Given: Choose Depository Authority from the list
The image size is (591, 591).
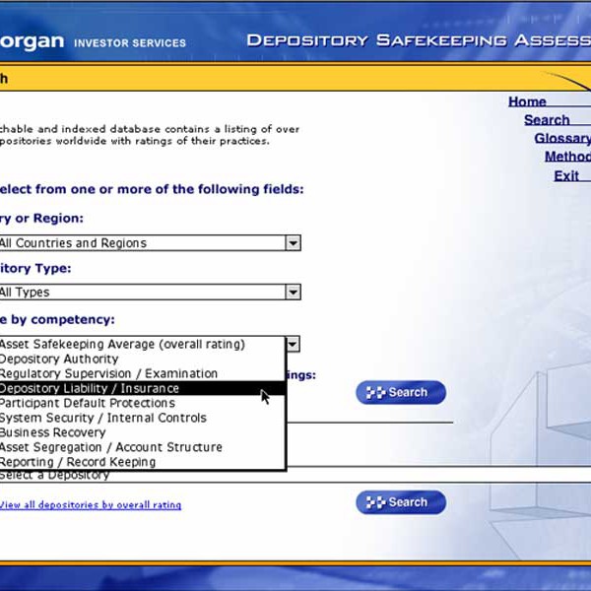Looking at the screenshot, I should 59,360.
